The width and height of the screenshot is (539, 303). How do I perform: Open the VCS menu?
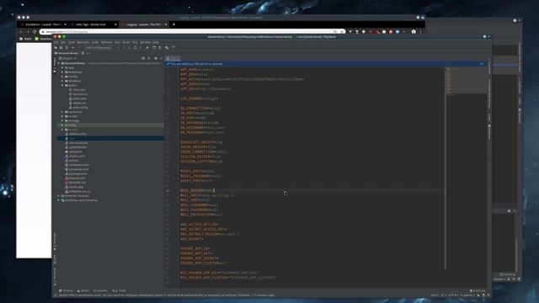click(135, 42)
